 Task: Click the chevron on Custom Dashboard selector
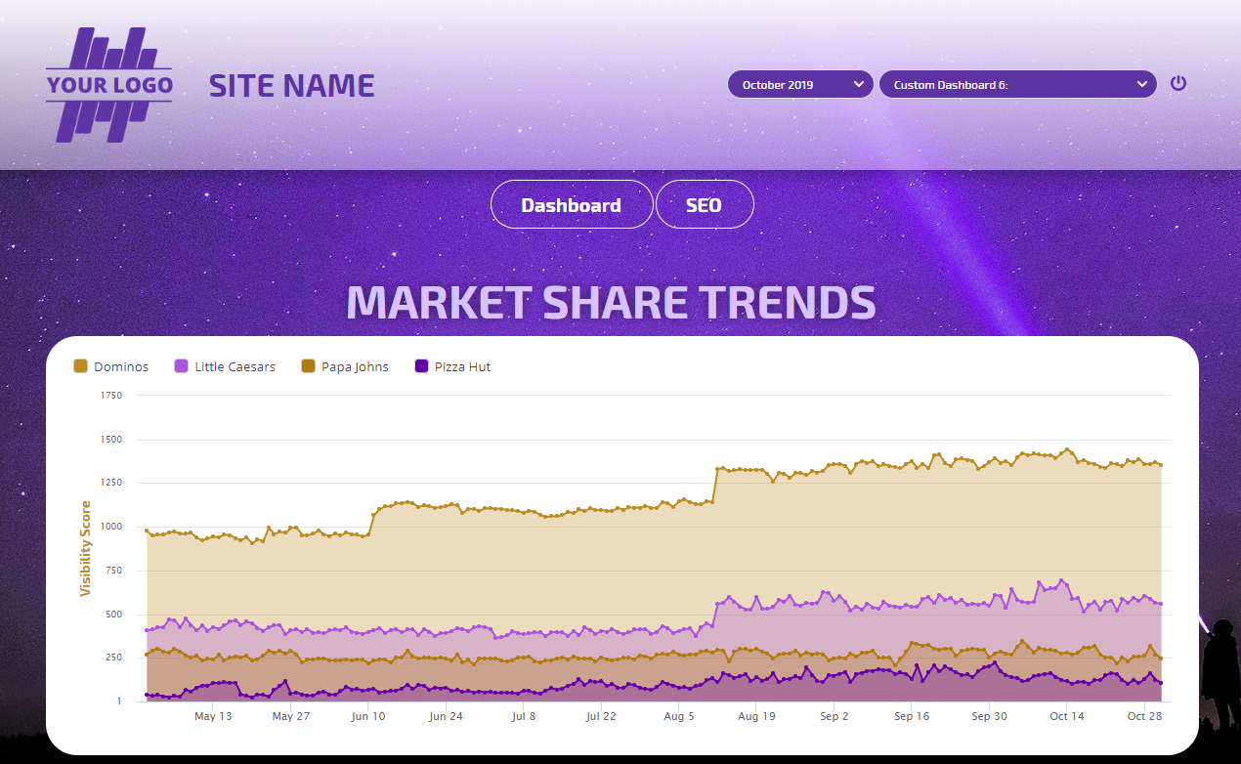tap(1141, 85)
